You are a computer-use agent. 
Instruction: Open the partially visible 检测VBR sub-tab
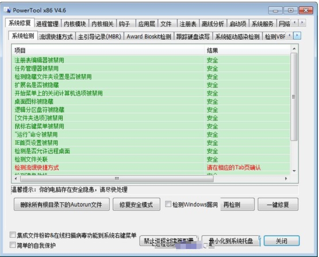[275, 37]
